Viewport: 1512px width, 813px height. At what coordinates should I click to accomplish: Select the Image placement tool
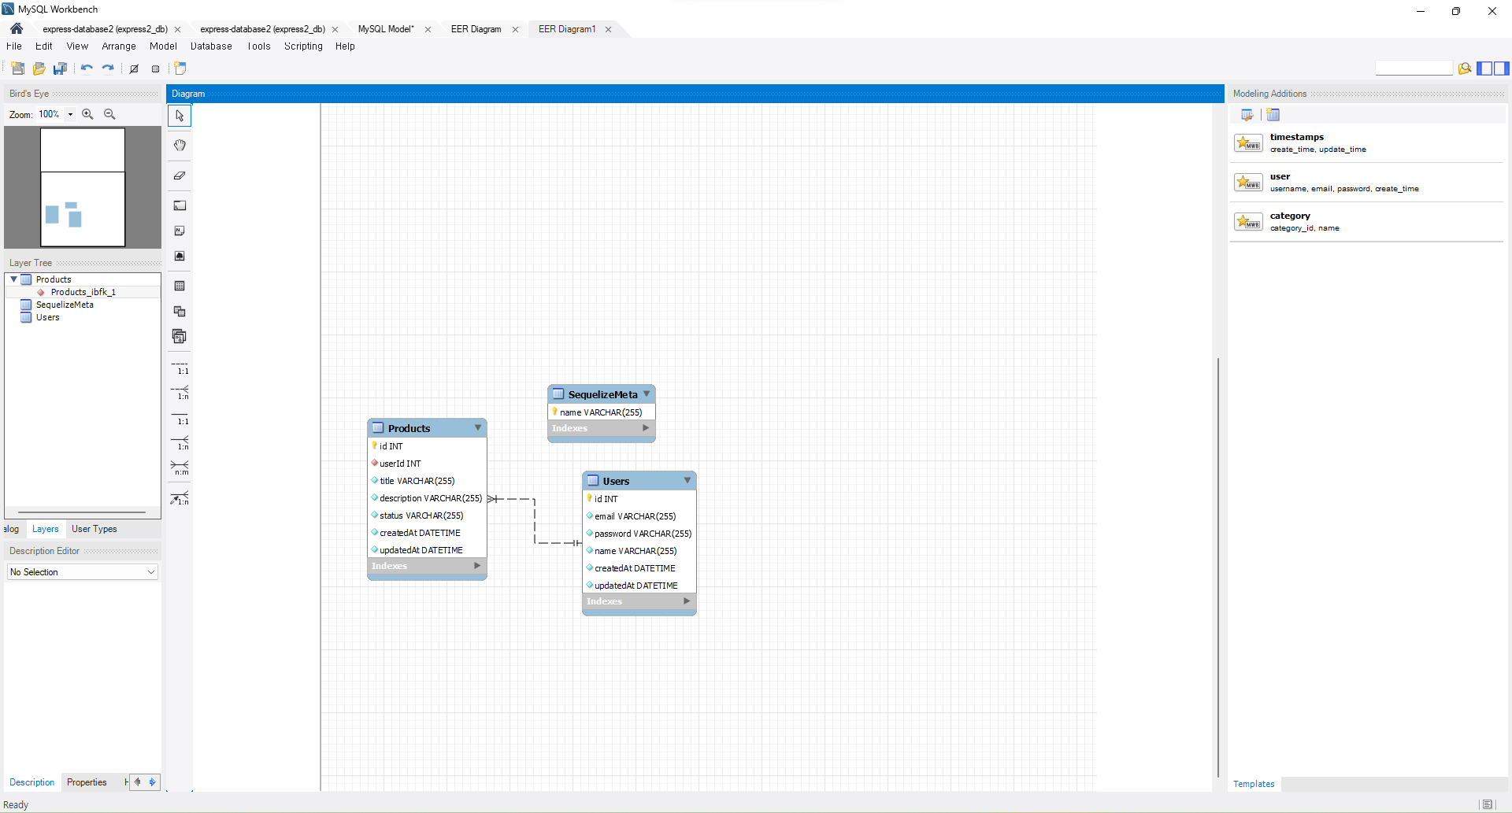[180, 256]
